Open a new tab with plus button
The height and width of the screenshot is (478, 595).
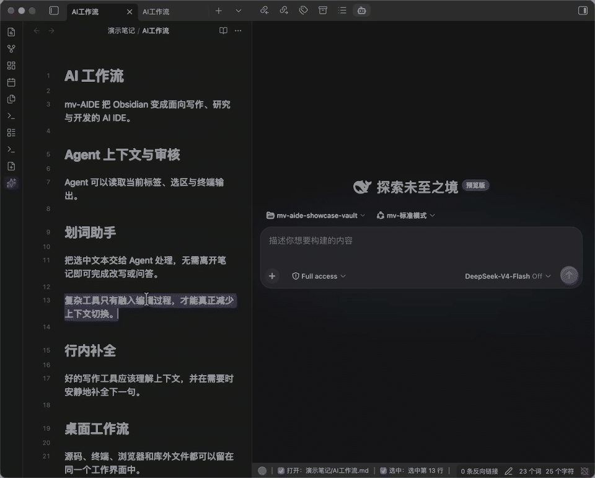(219, 11)
